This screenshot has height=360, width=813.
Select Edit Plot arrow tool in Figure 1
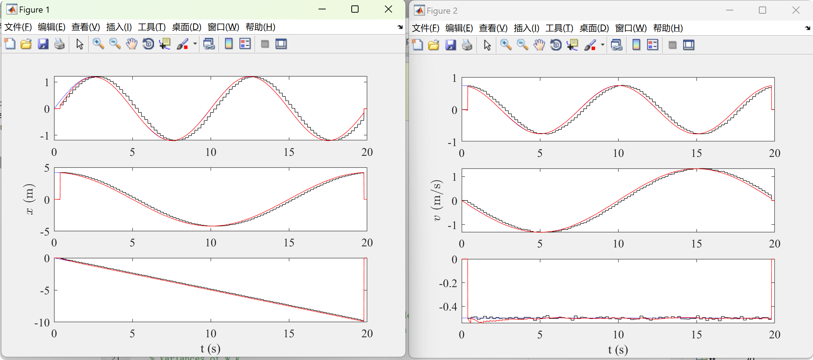click(x=80, y=44)
